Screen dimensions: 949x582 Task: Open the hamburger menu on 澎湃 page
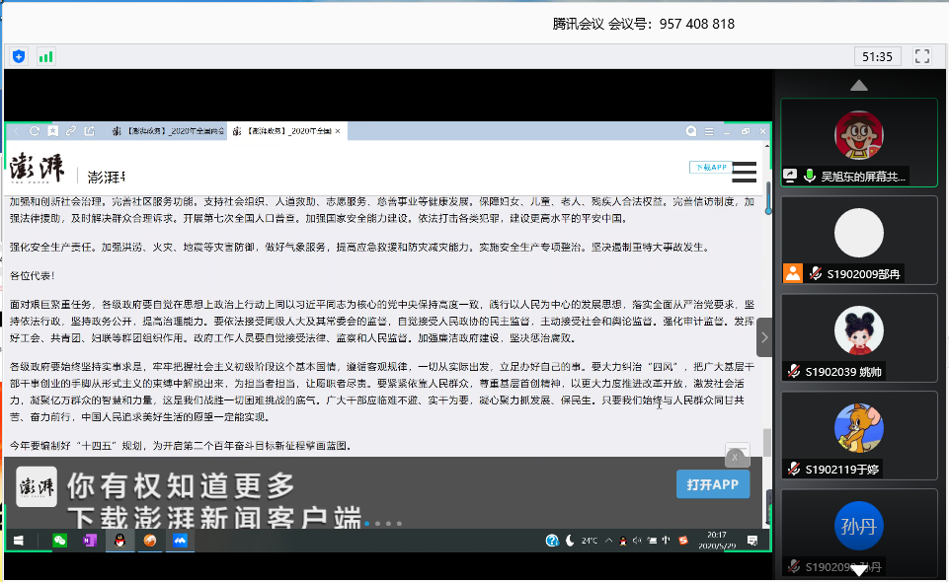coord(744,173)
